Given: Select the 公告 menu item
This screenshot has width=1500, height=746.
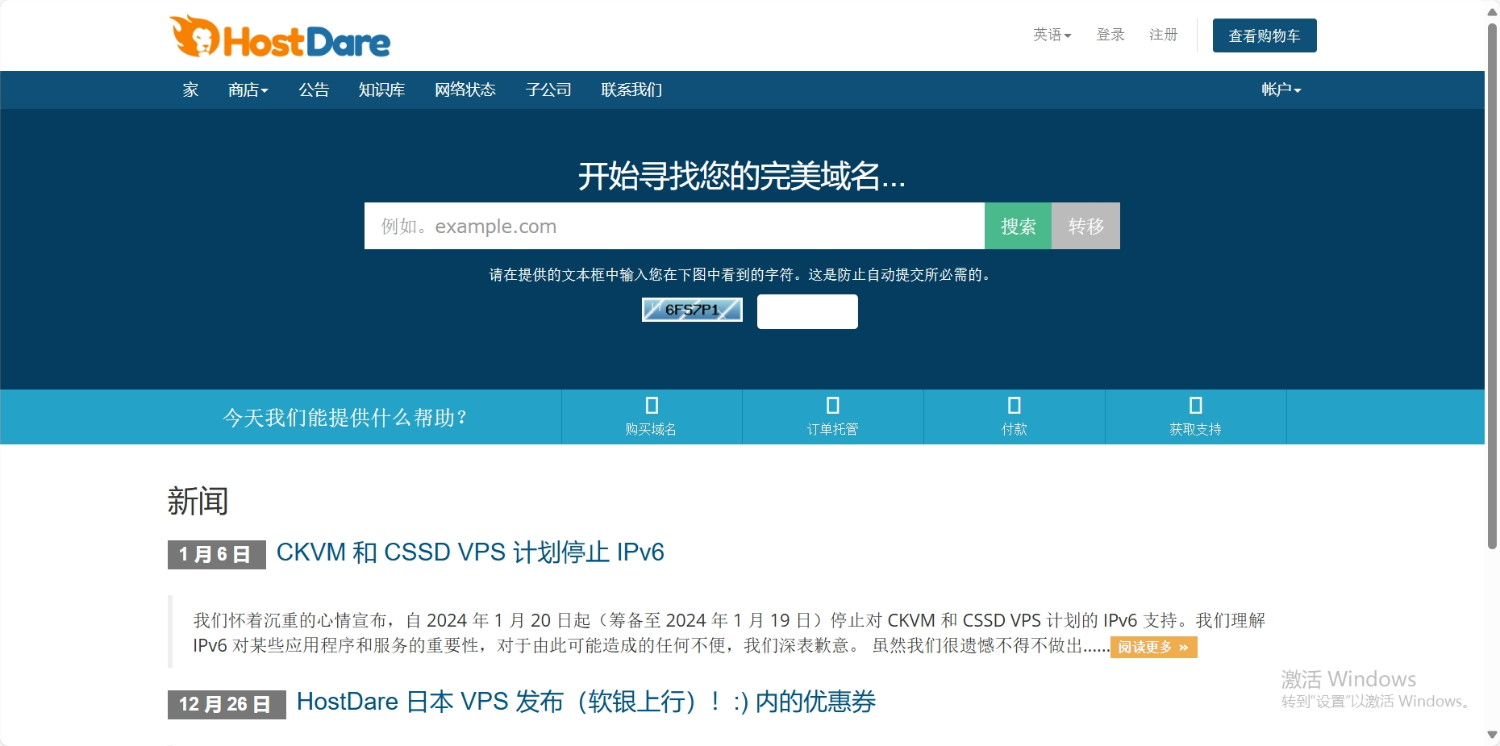Looking at the screenshot, I should tap(315, 90).
